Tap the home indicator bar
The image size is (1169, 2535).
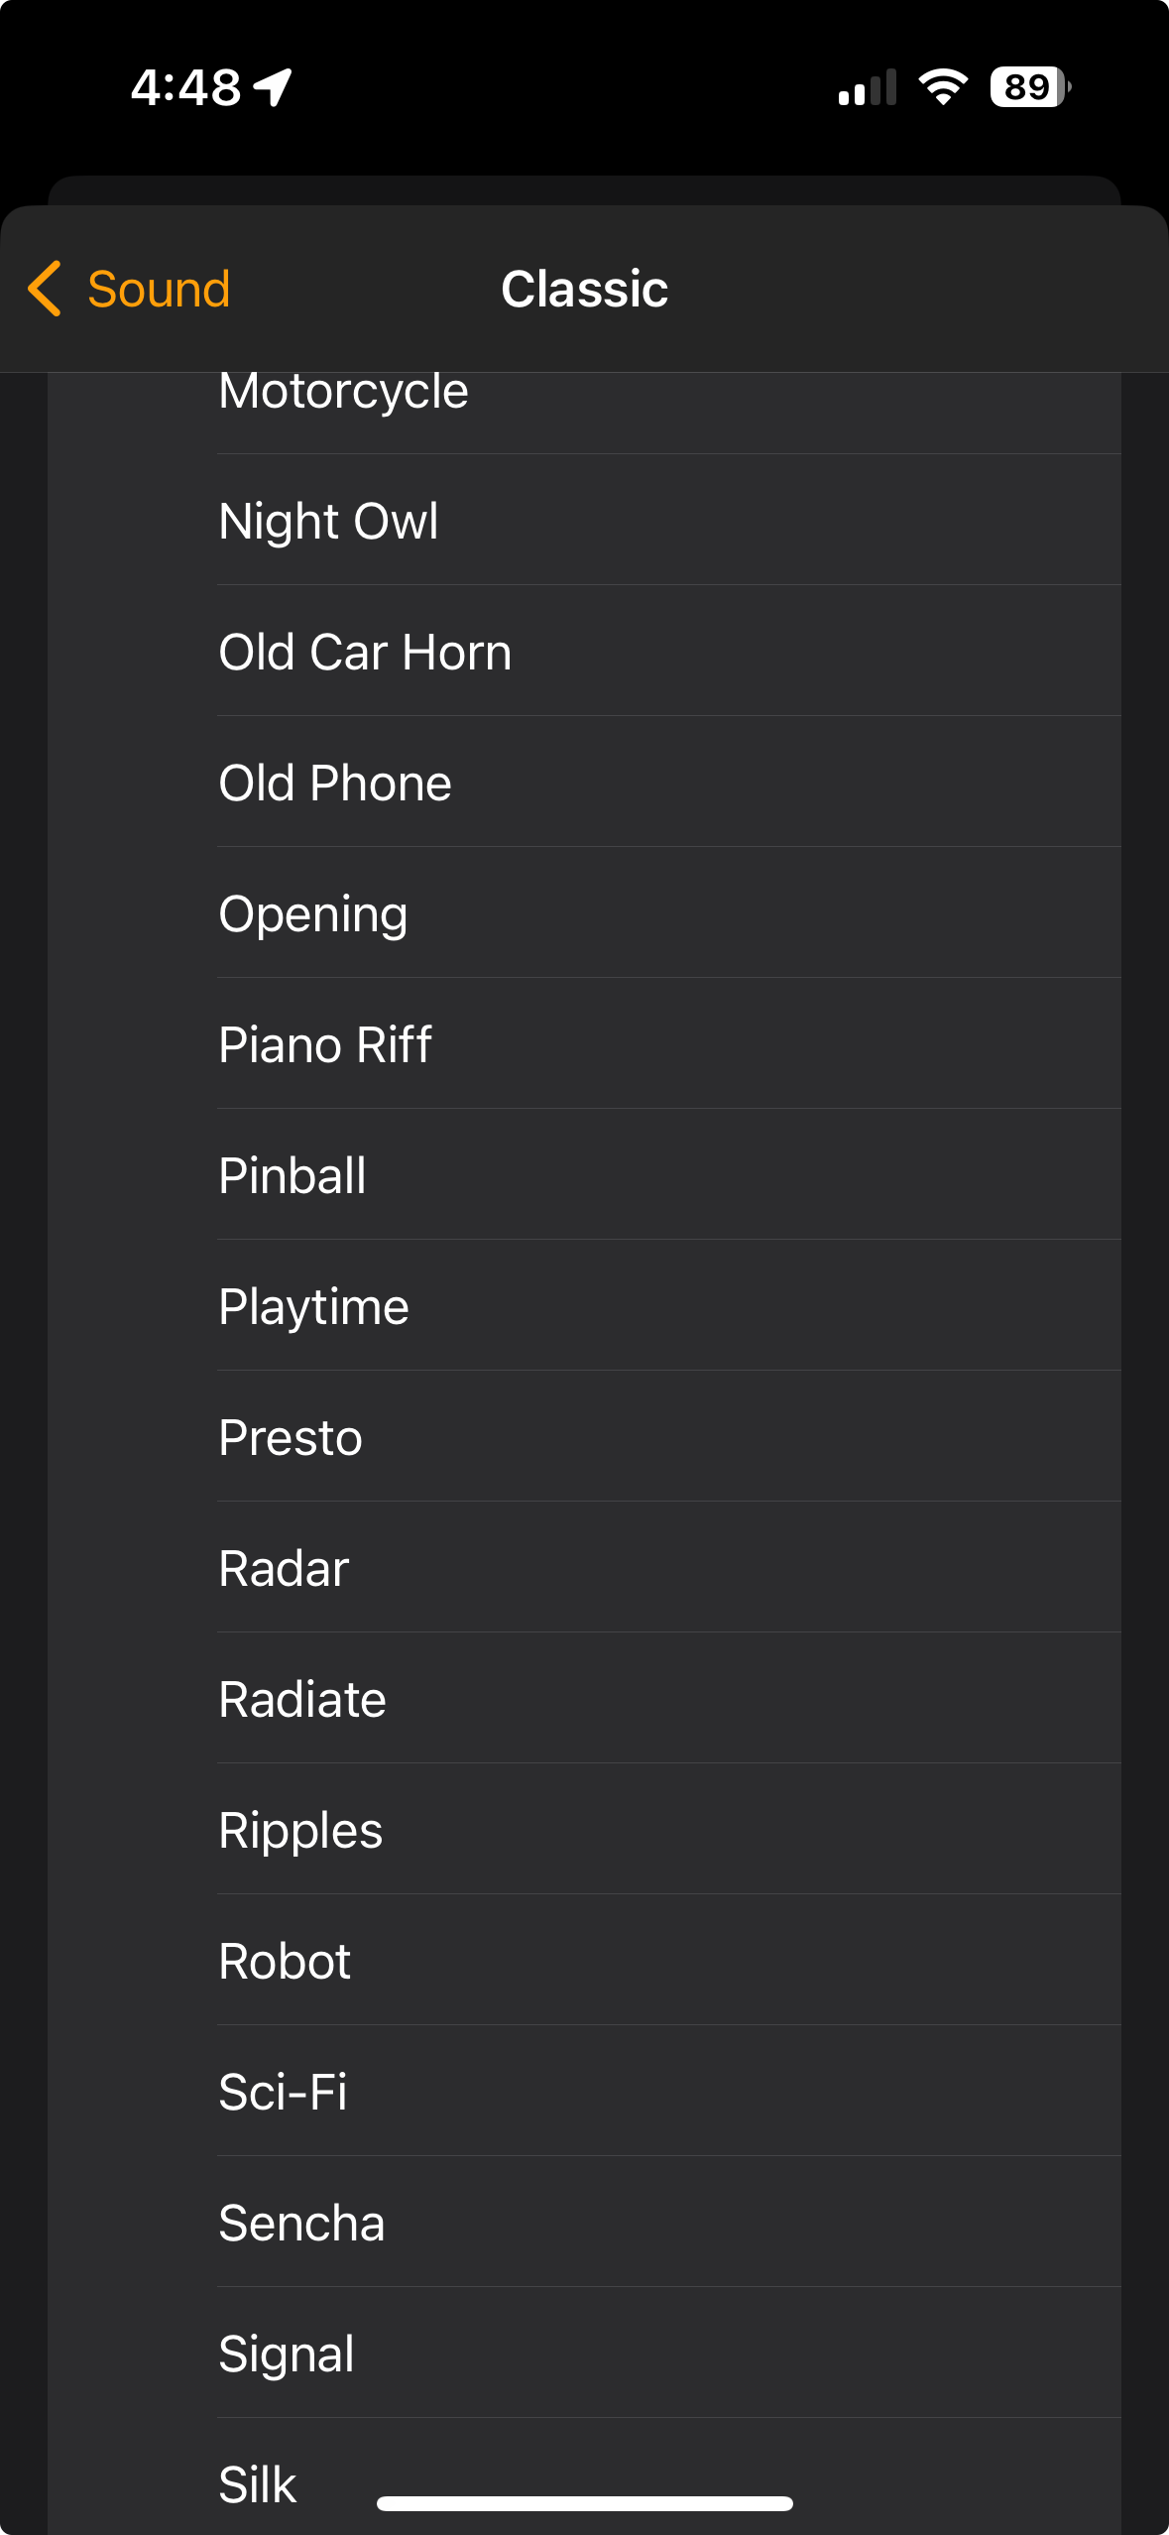tap(584, 2503)
